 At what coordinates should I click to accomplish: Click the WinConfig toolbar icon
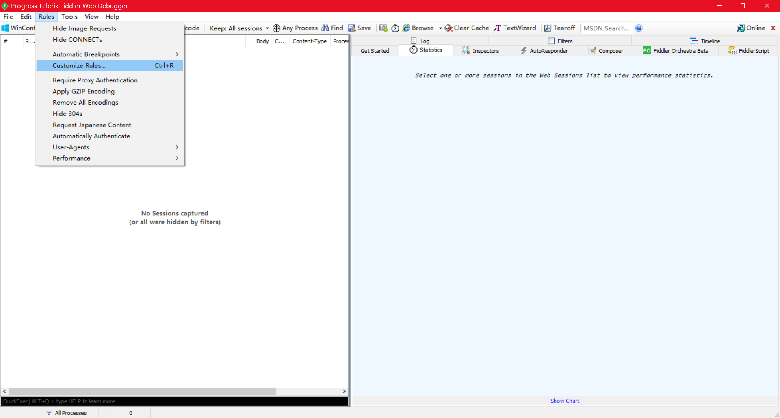pos(5,28)
